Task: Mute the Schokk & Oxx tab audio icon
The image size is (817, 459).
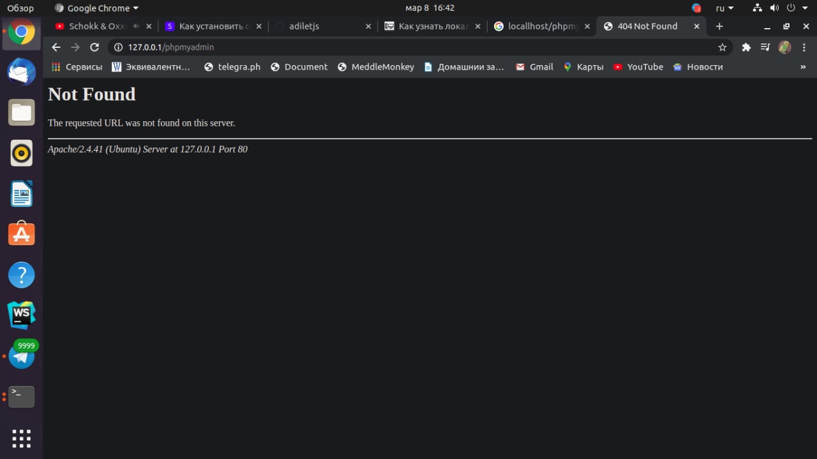Action: [x=135, y=26]
